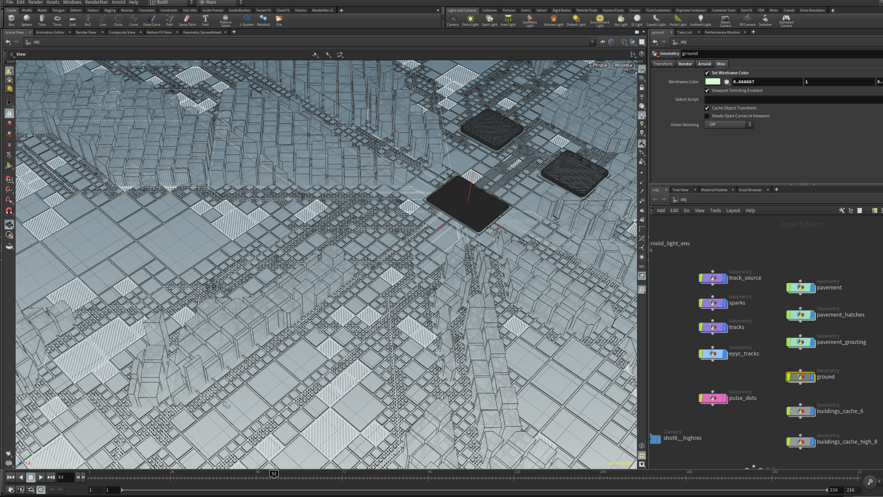
Task: Select the Grid shelf tool
Action: pyautogui.click(x=73, y=20)
